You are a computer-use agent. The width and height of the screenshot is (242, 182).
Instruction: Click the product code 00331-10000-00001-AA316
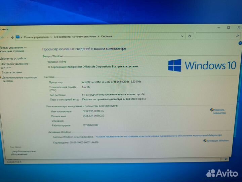tap(84, 142)
